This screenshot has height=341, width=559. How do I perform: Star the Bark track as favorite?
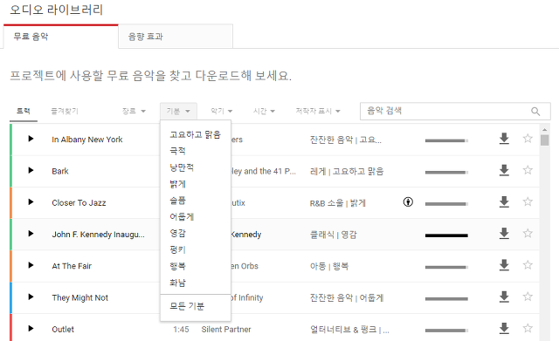click(528, 170)
